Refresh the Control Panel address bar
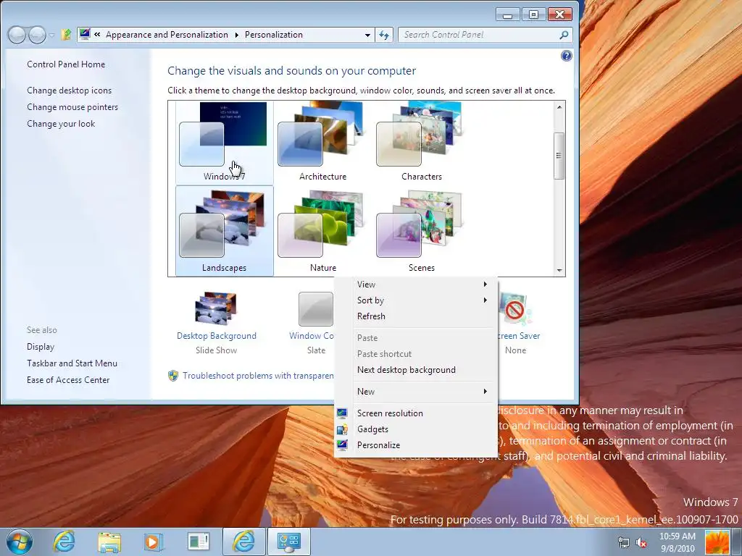742x556 pixels. pyautogui.click(x=384, y=35)
